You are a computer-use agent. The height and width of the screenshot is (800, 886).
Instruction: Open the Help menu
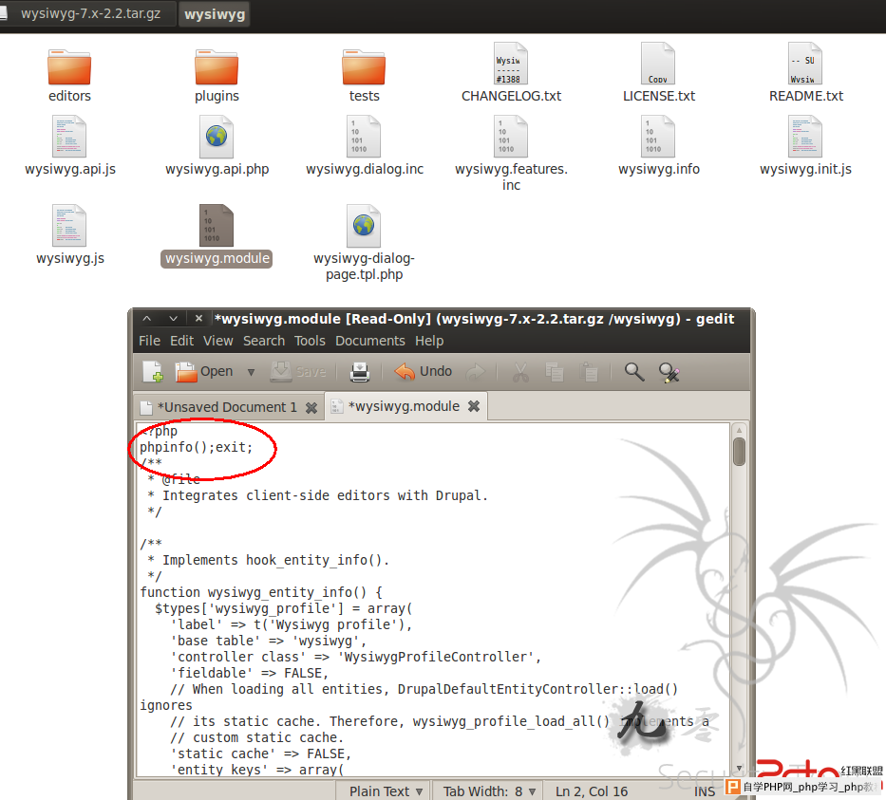coord(429,341)
